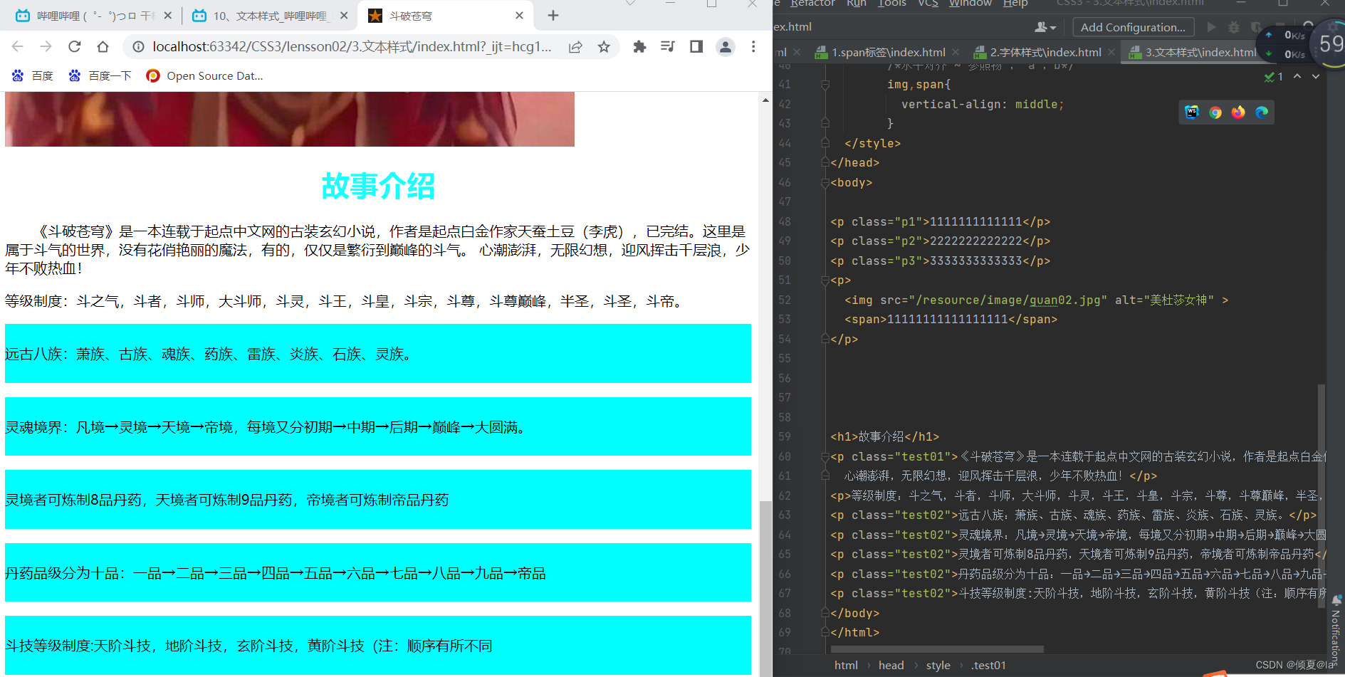This screenshot has width=1345, height=677.
Task: Open the VCS menu in WebStorm
Action: point(928,4)
